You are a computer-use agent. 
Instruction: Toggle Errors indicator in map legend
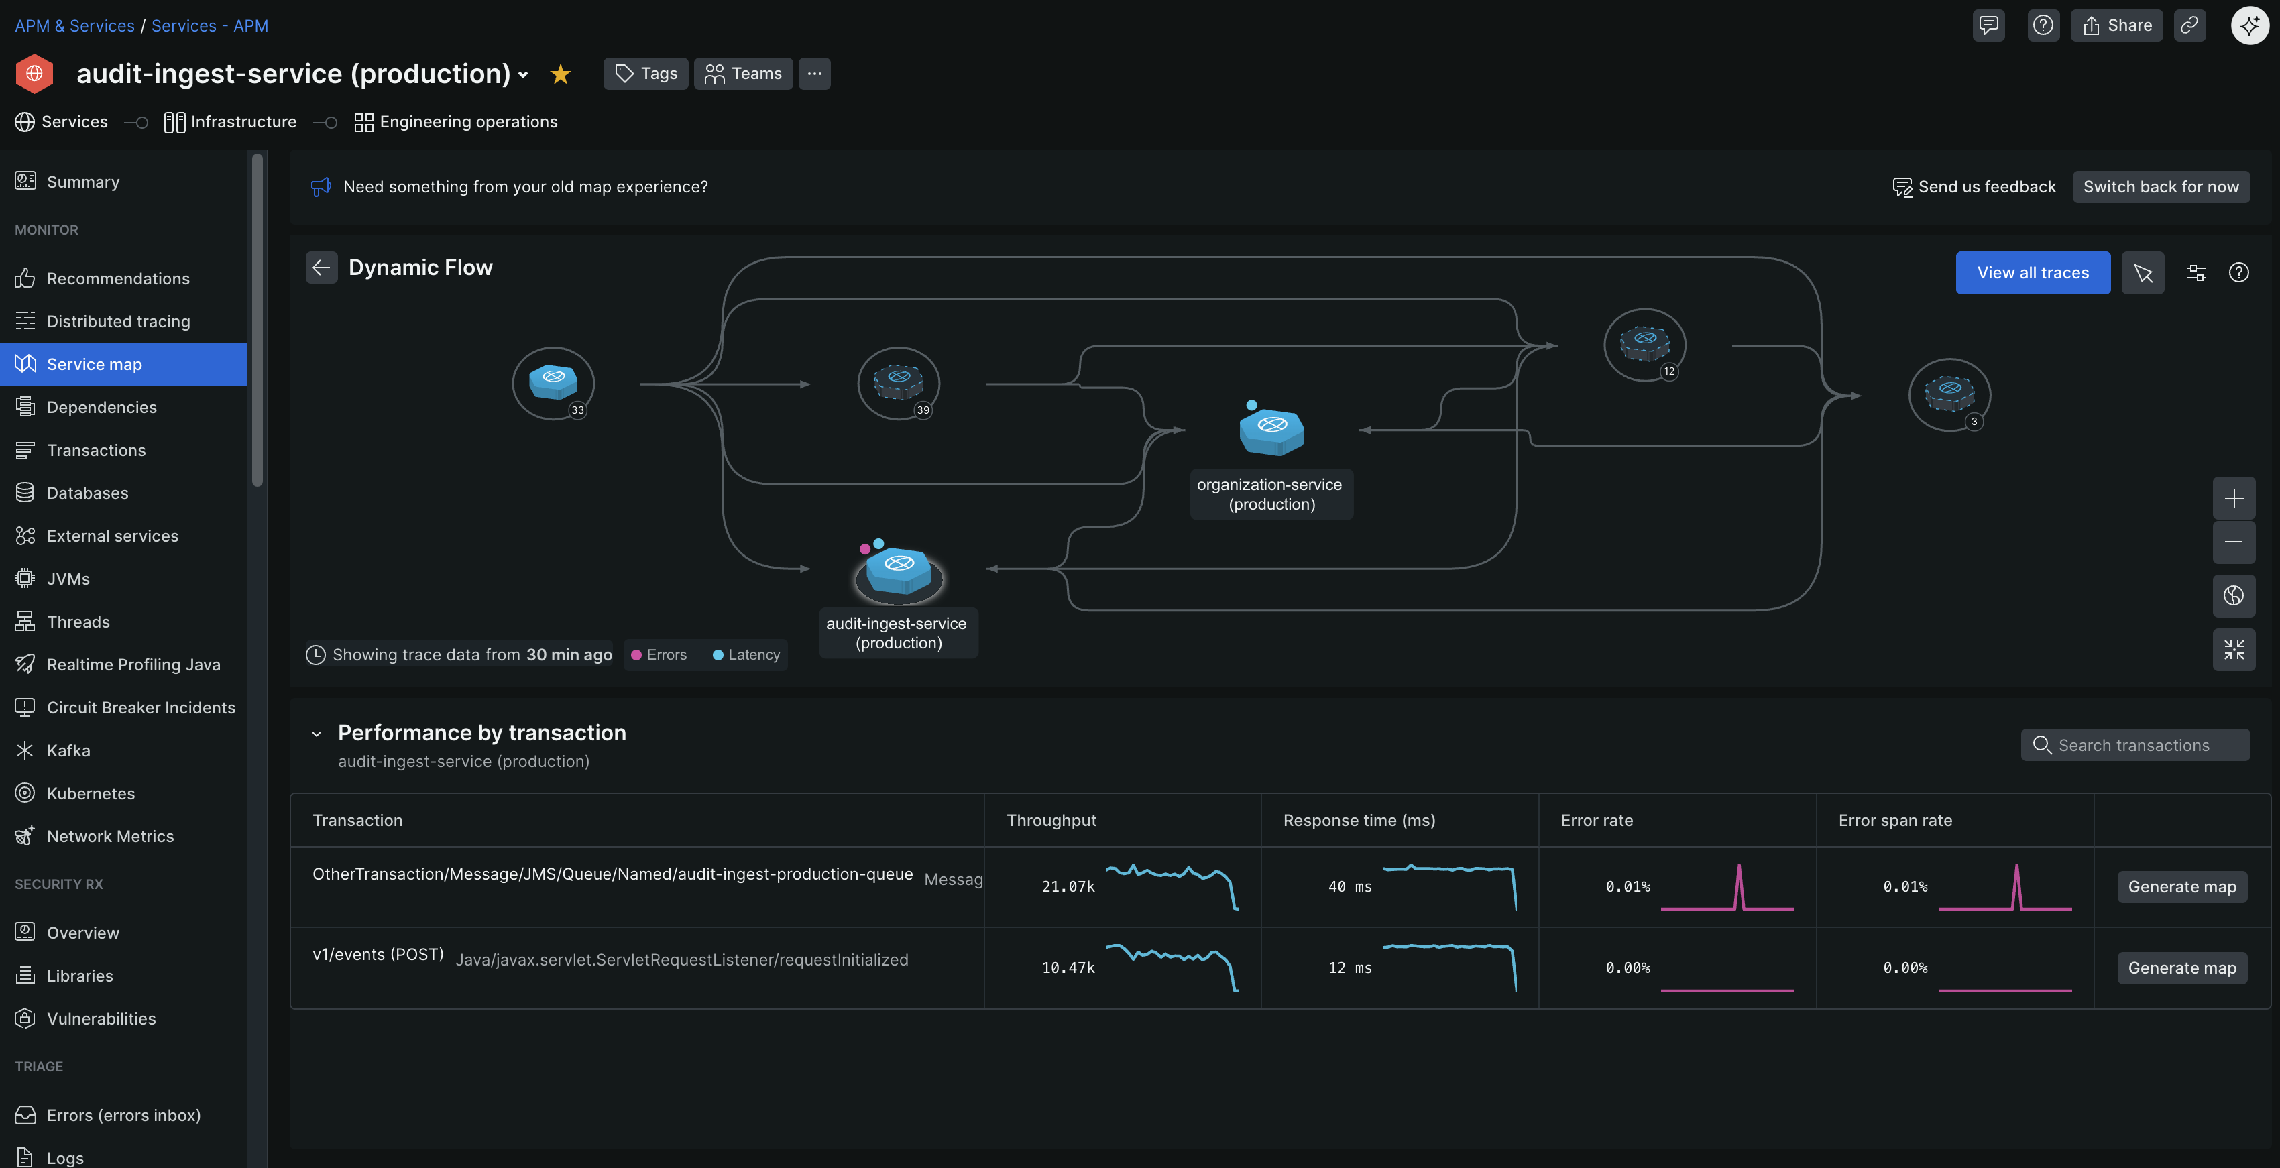[659, 655]
